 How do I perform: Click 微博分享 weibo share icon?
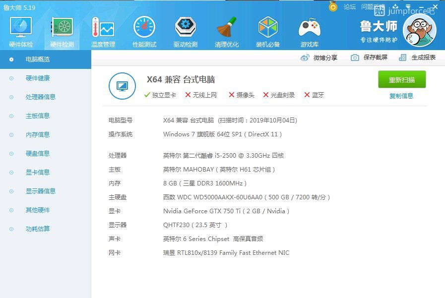tap(305, 58)
